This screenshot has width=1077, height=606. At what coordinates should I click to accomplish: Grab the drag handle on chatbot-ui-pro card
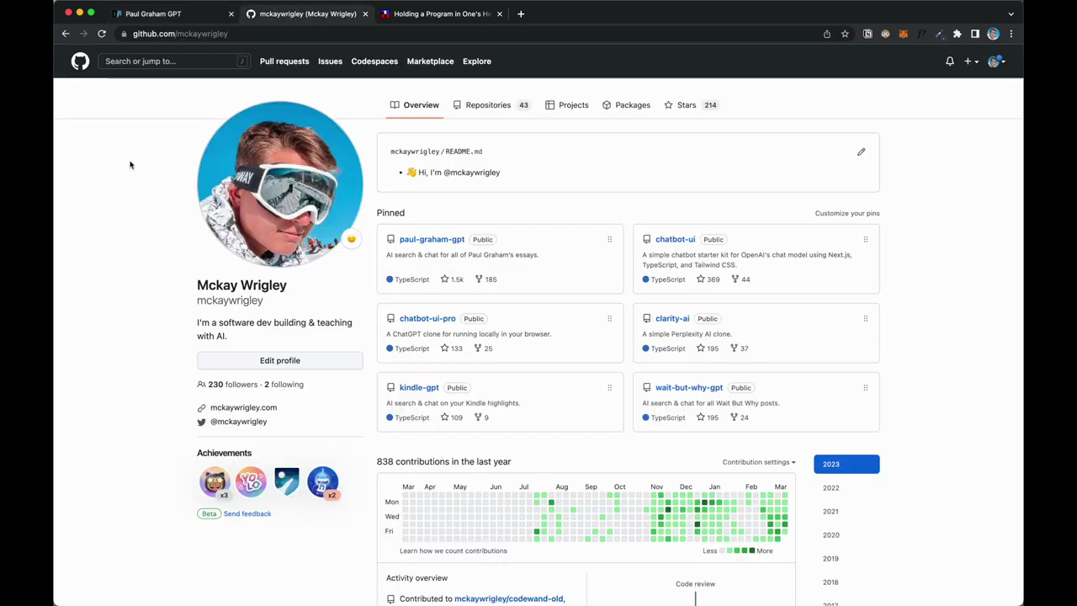click(610, 319)
